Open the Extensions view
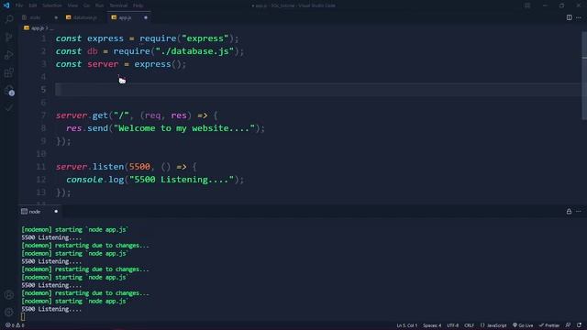The width and height of the screenshot is (587, 330). [x=9, y=72]
